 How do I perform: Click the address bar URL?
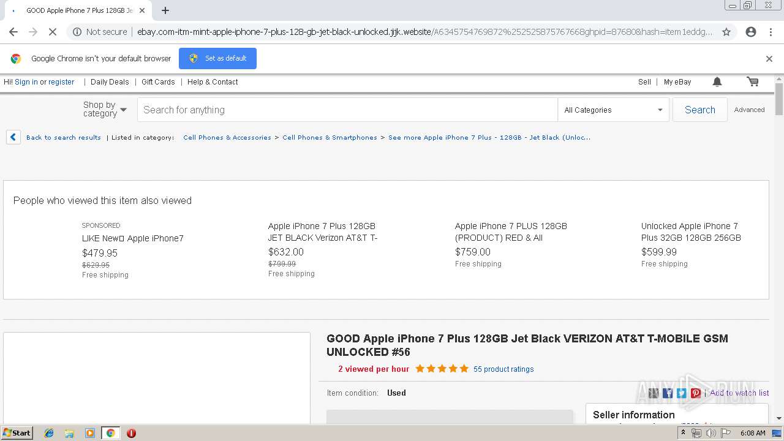click(424, 32)
